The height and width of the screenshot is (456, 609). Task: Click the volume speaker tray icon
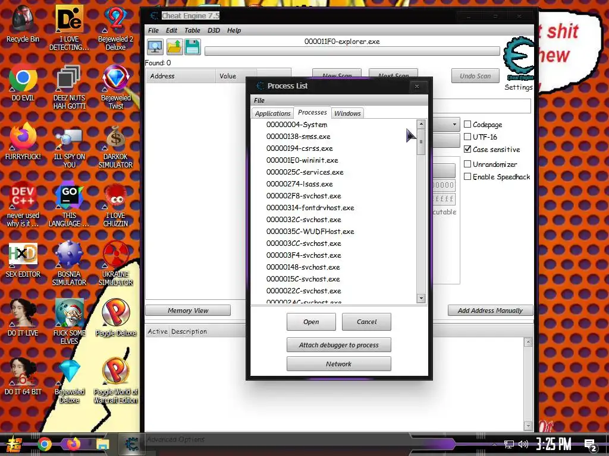523,444
